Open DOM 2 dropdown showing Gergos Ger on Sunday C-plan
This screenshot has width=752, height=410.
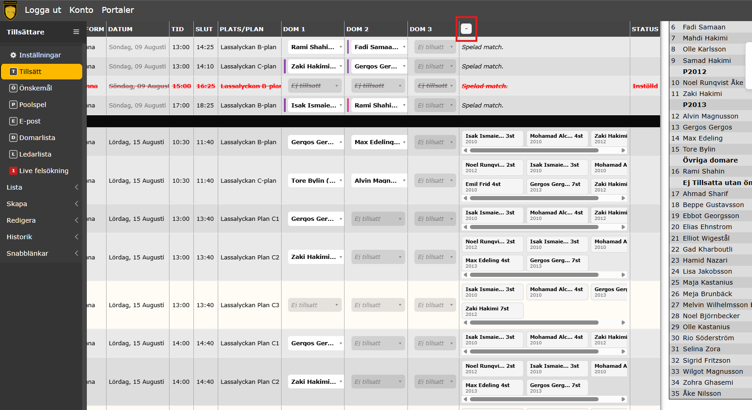[379, 66]
